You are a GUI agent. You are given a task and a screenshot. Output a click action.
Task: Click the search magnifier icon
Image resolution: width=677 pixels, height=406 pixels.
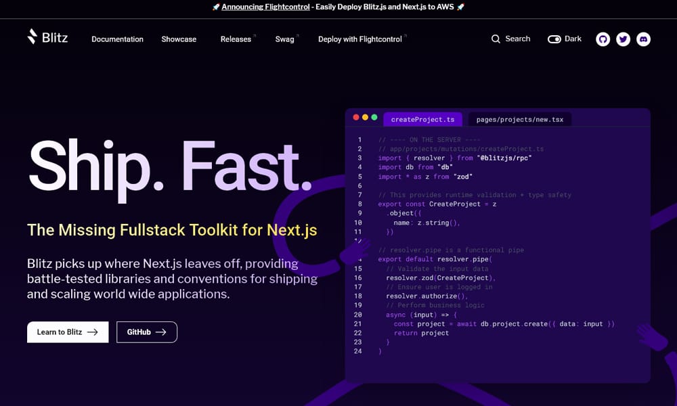496,39
